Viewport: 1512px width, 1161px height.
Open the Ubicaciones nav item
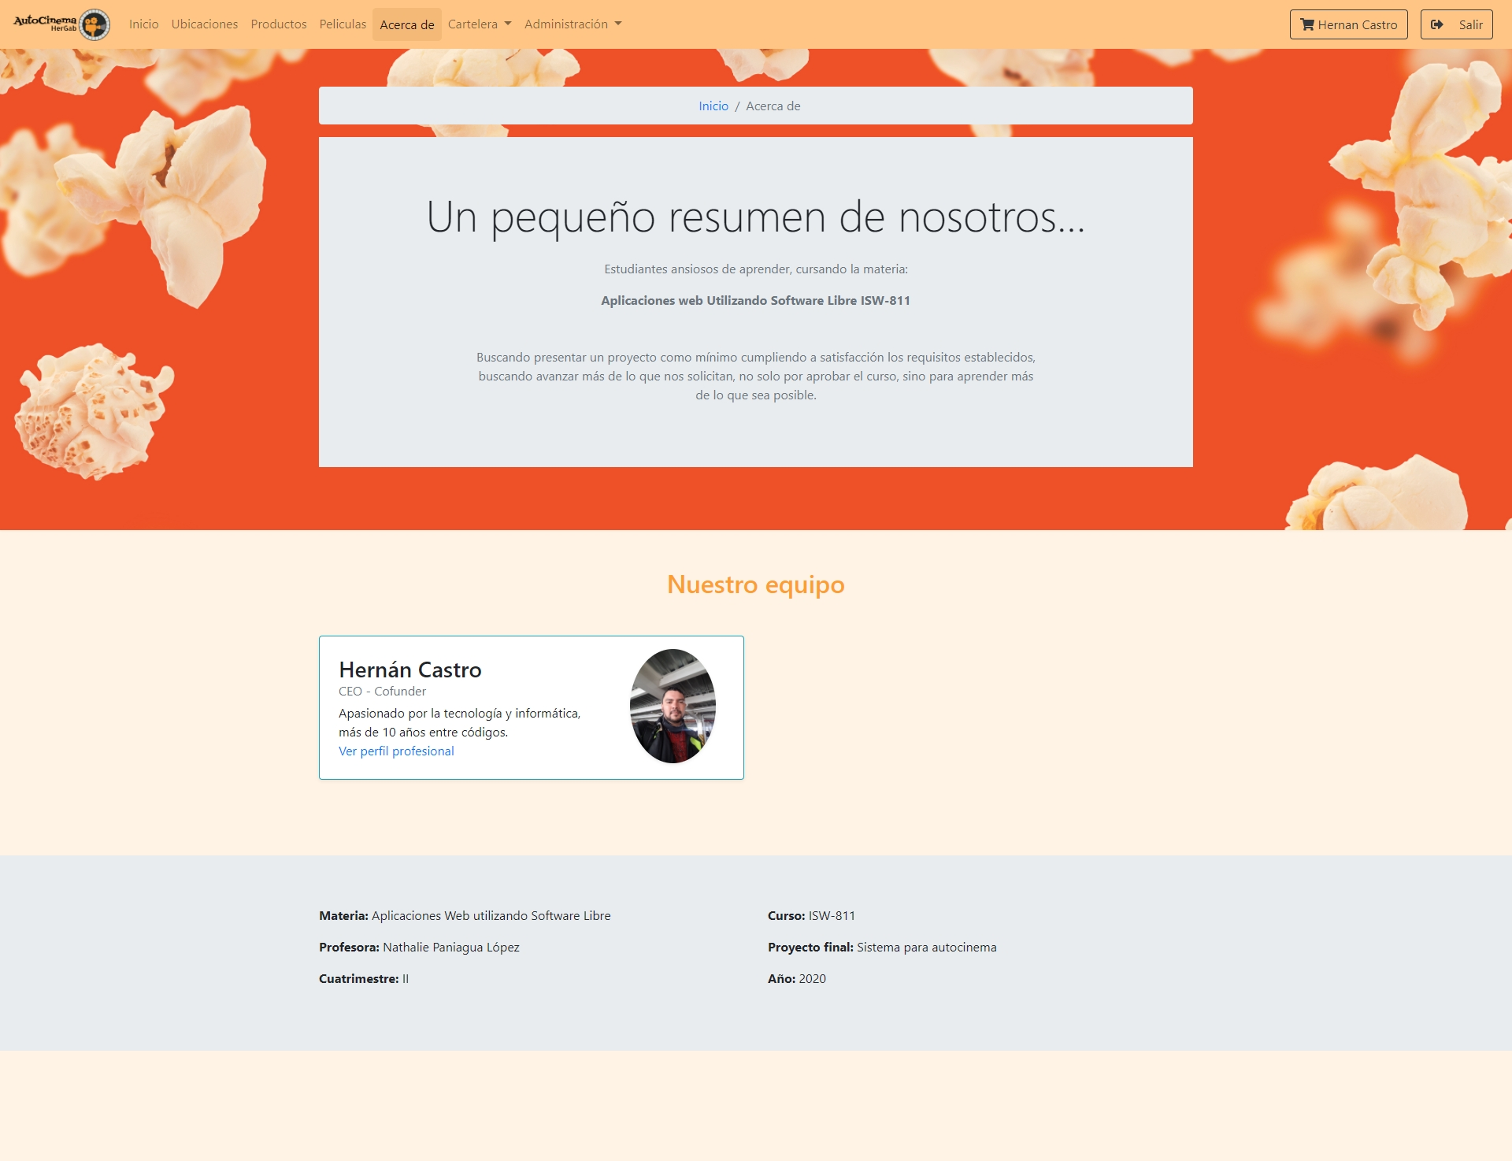click(x=204, y=24)
